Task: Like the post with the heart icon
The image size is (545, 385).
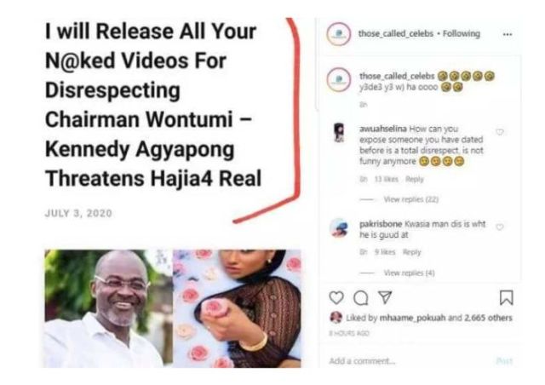Action: point(336,298)
